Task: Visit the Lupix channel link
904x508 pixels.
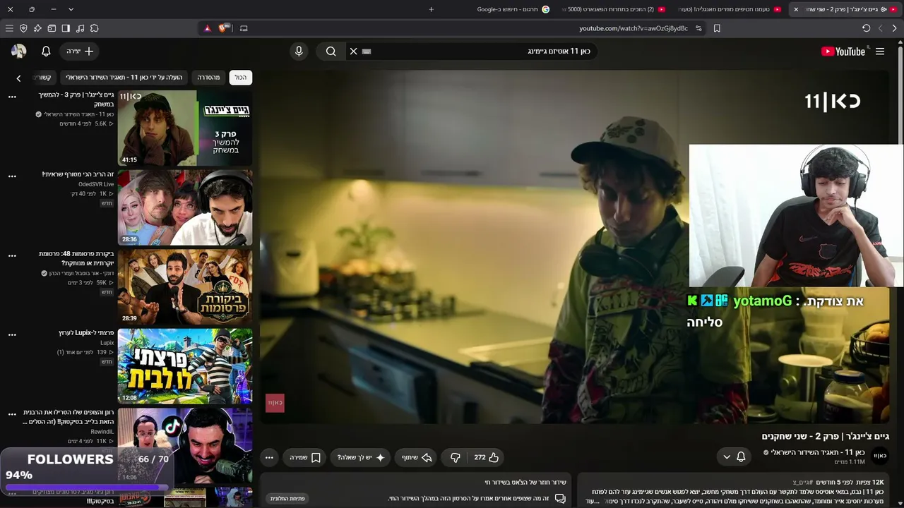Action: click(107, 343)
